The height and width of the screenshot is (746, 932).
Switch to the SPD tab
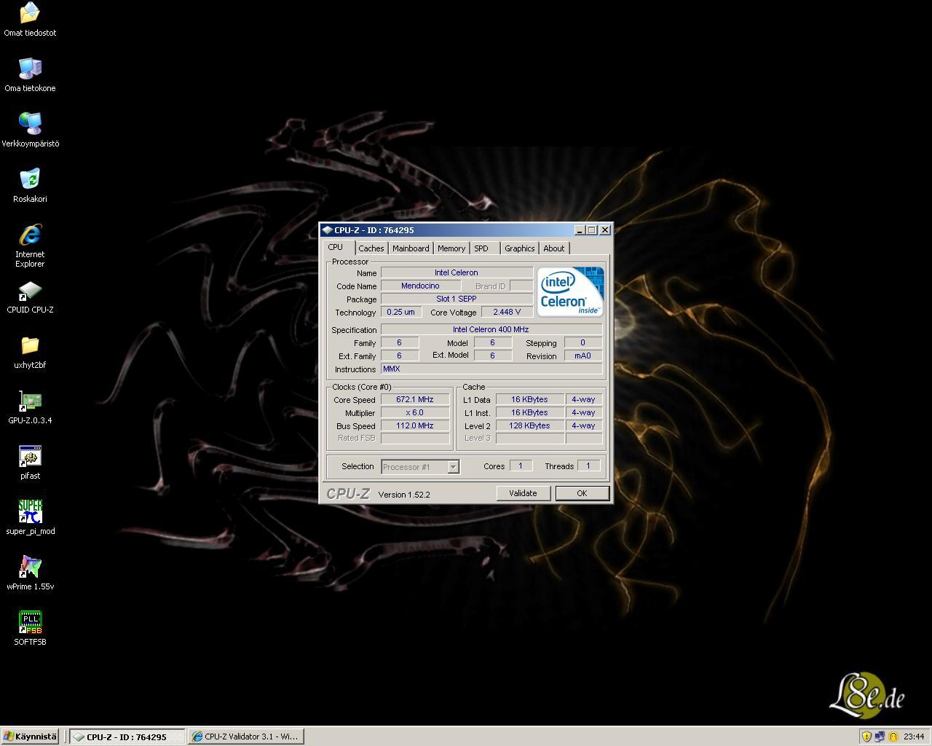point(481,248)
